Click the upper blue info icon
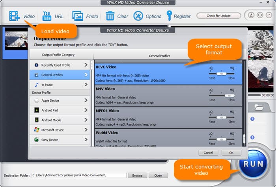 pos(252,119)
